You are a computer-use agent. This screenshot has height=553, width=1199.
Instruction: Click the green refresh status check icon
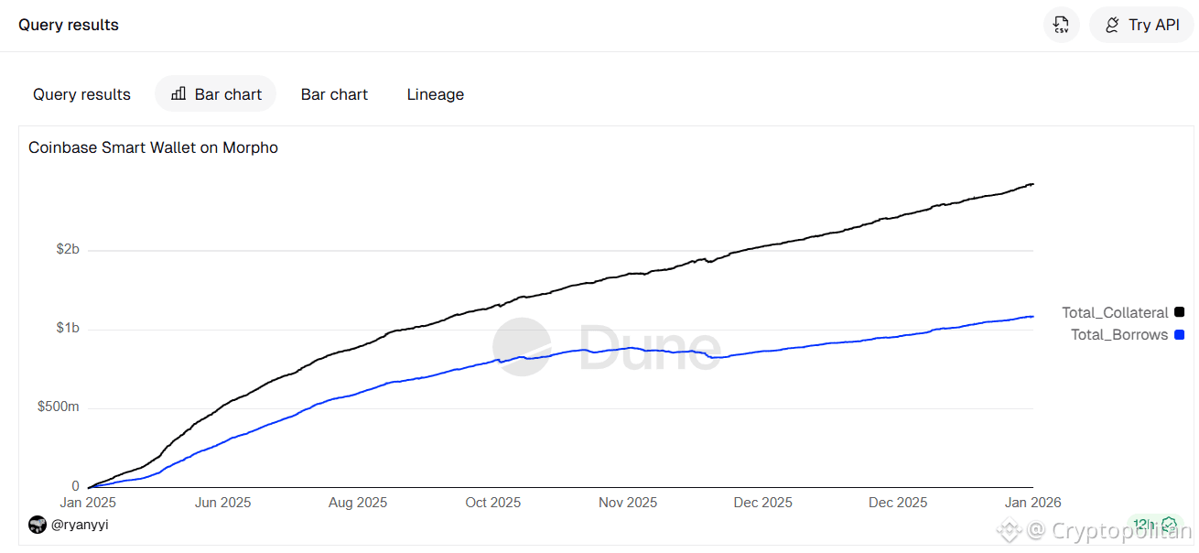click(x=1169, y=525)
